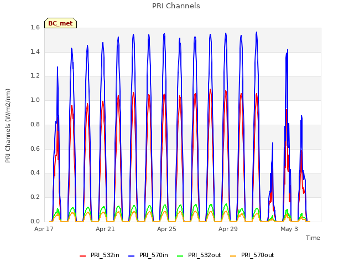Screen dimensions: 354x266
Task: Click the 0.4 y-axis tick label
Action: click(x=35, y=173)
